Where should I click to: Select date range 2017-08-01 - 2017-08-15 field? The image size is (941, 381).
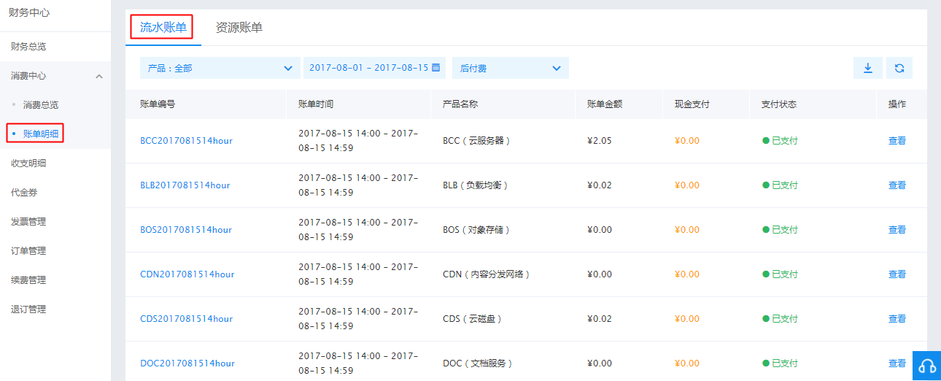pos(374,68)
